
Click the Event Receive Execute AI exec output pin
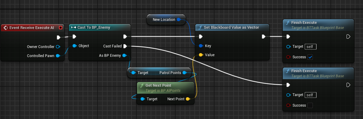[x=59, y=37]
